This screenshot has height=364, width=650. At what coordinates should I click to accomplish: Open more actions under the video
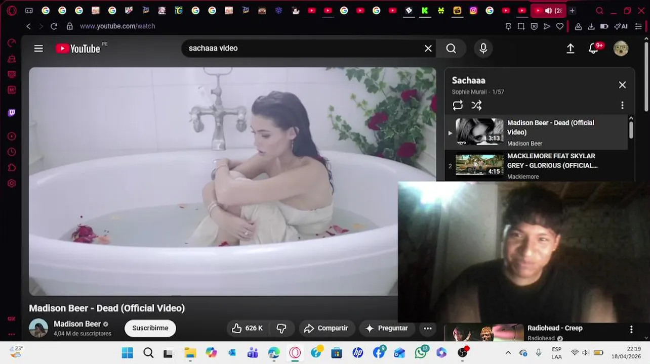[428, 328]
